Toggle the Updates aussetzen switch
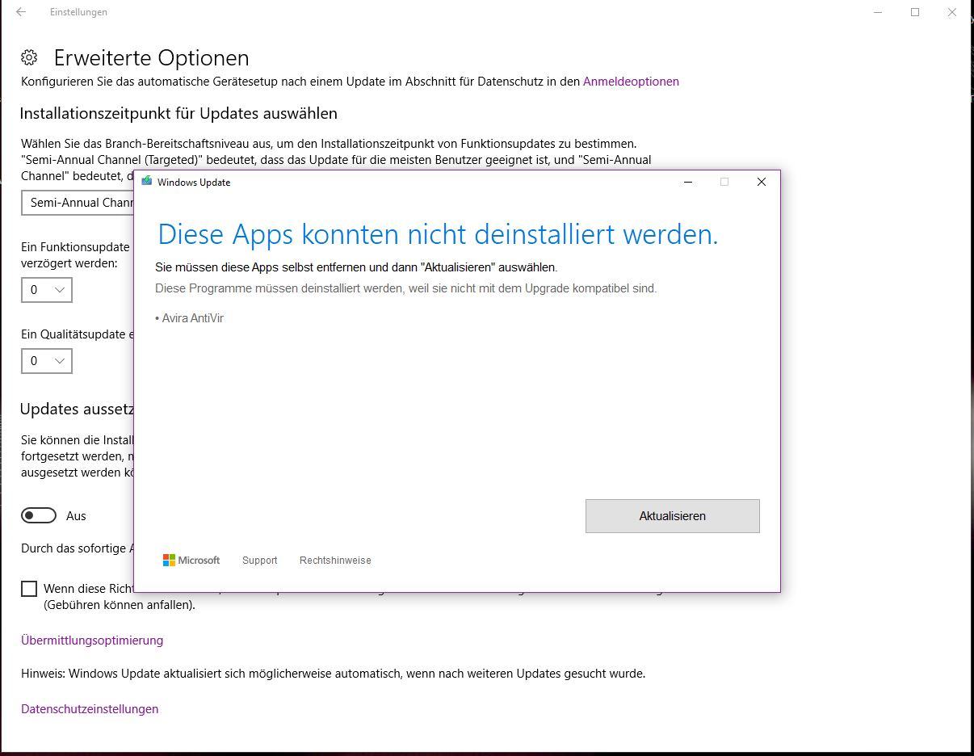Image resolution: width=974 pixels, height=756 pixels. [39, 515]
